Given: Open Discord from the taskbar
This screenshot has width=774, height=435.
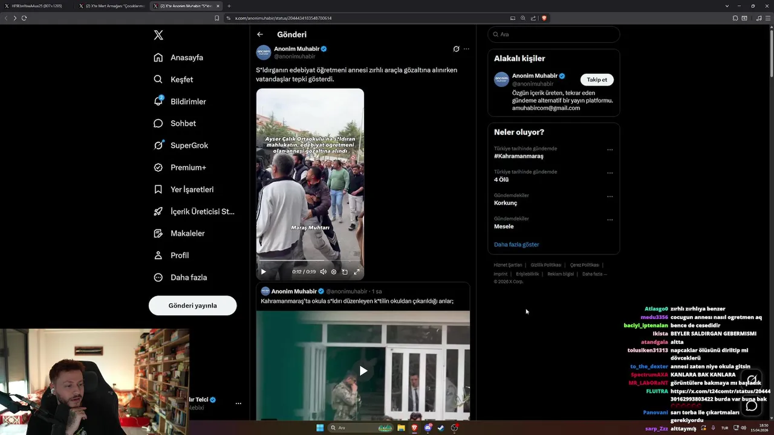Looking at the screenshot, I should click(x=428, y=428).
